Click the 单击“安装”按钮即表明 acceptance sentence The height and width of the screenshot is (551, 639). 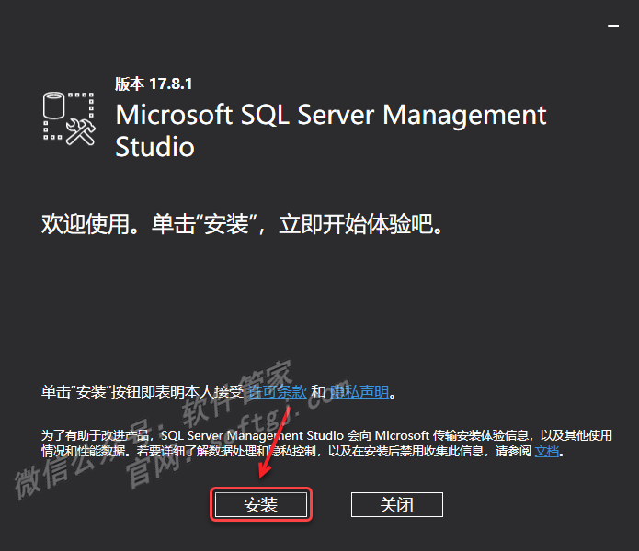point(143,392)
